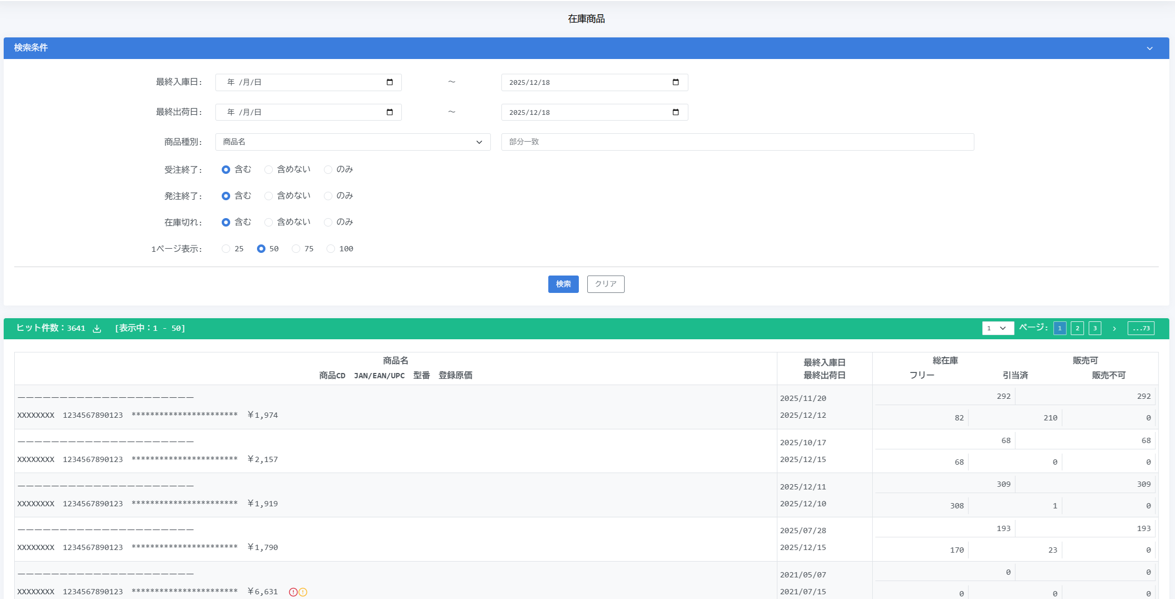Image resolution: width=1175 pixels, height=599 pixels.
Task: Open the 商品種別 dropdown
Action: (353, 142)
